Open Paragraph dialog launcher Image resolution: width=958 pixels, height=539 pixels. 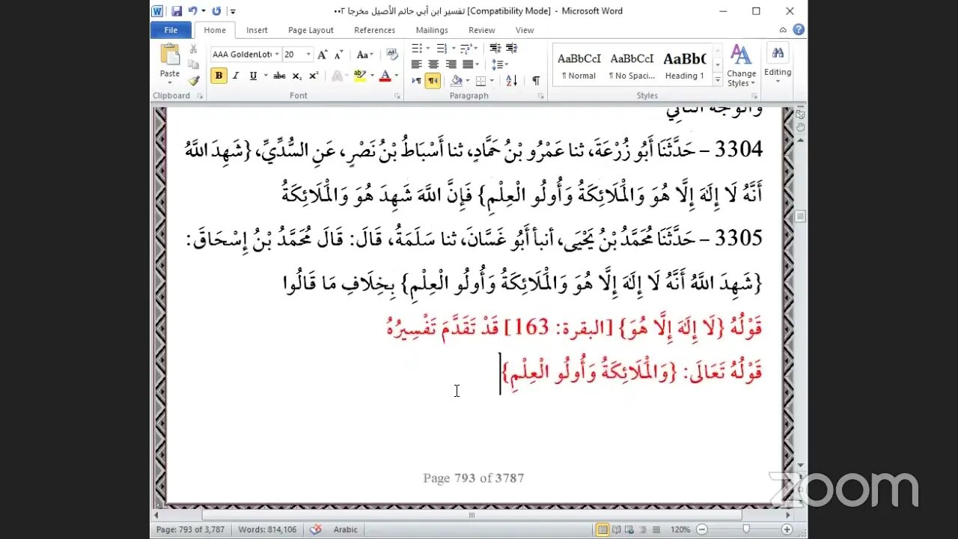(x=540, y=96)
